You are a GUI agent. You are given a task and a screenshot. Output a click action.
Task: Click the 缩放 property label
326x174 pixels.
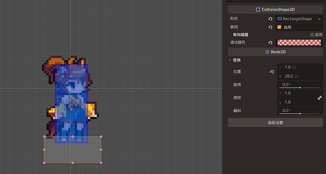click(237, 97)
